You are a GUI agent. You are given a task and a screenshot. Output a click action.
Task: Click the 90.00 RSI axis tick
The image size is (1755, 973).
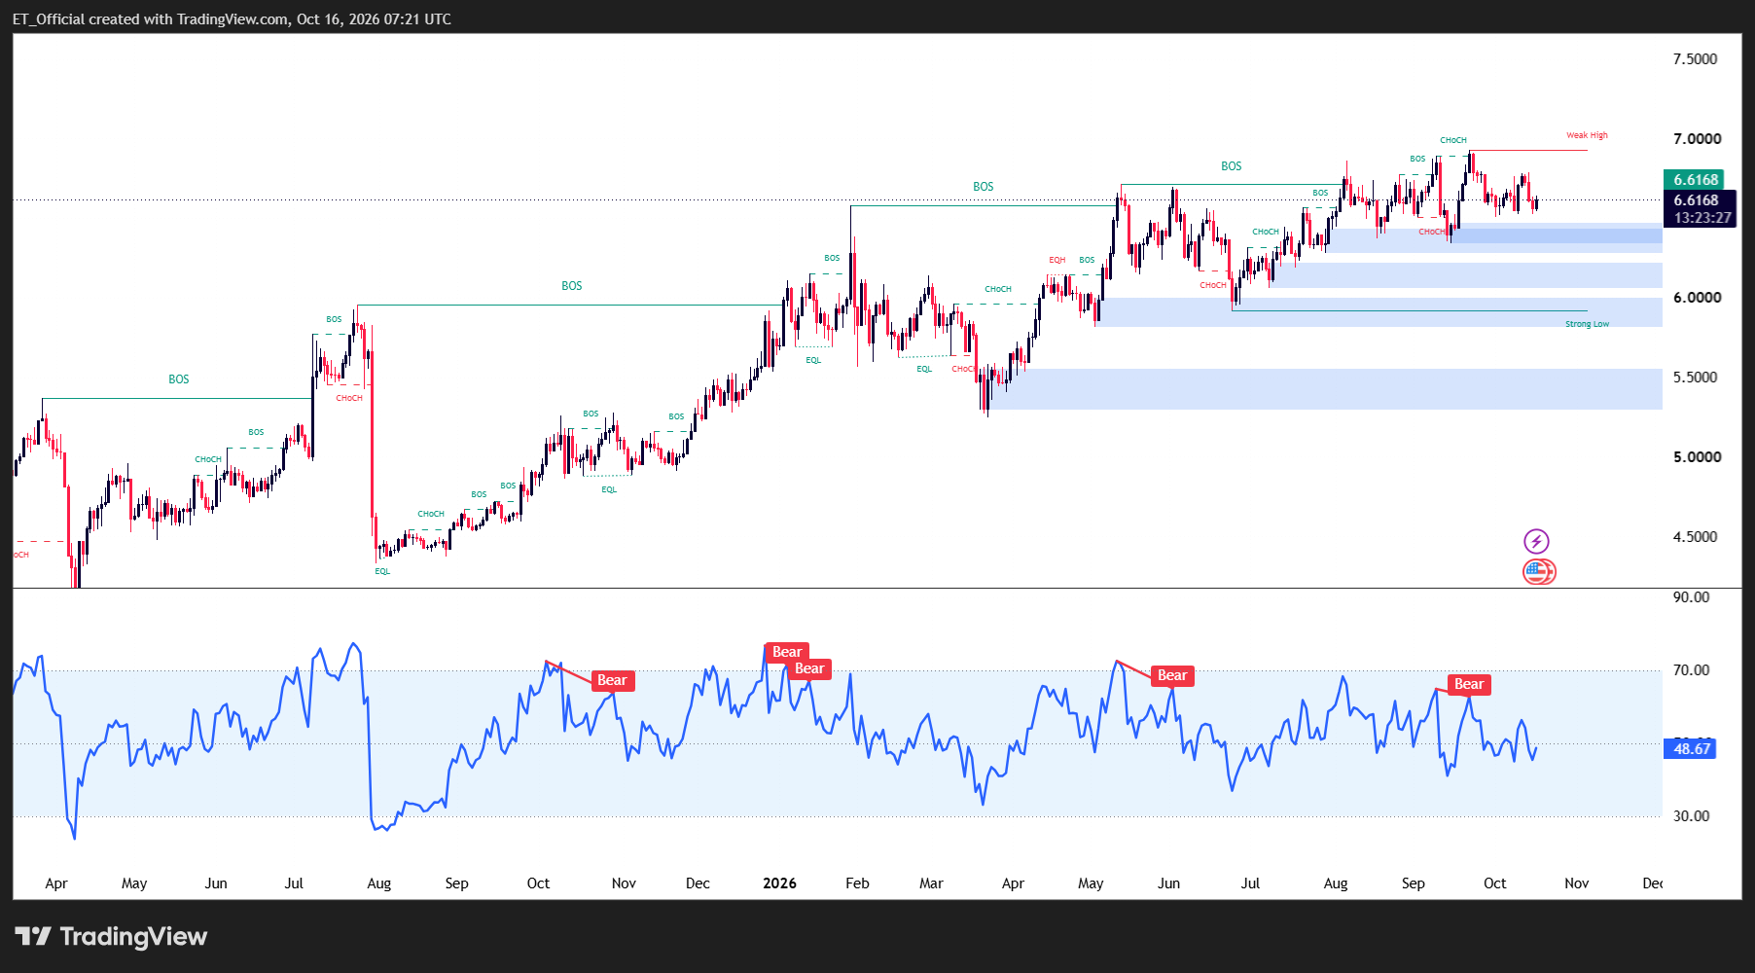(x=1691, y=597)
